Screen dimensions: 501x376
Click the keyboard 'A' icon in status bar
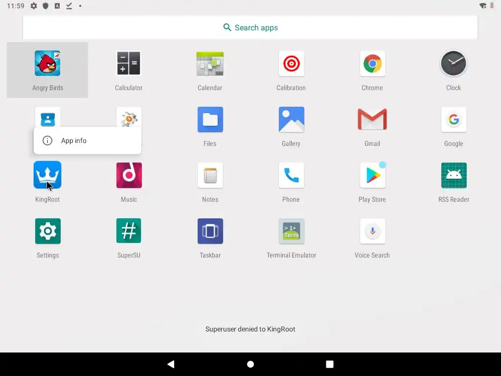pyautogui.click(x=57, y=6)
